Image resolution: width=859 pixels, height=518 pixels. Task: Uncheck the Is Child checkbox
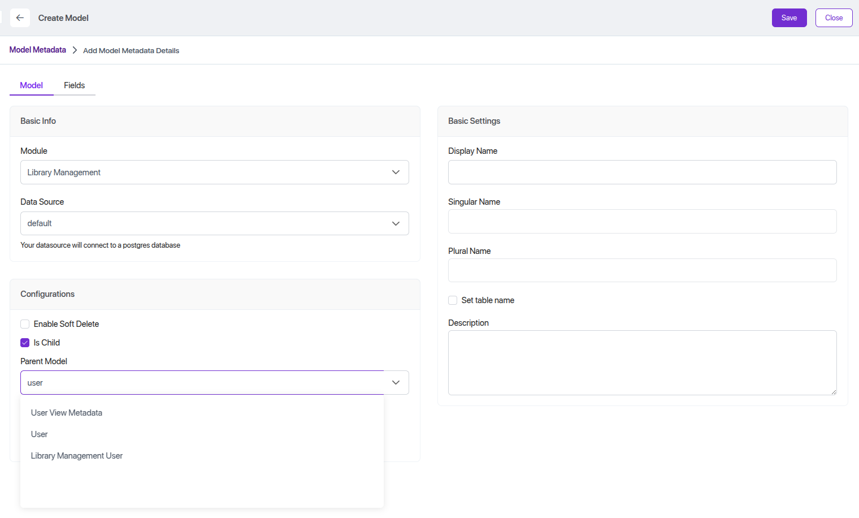pos(25,343)
